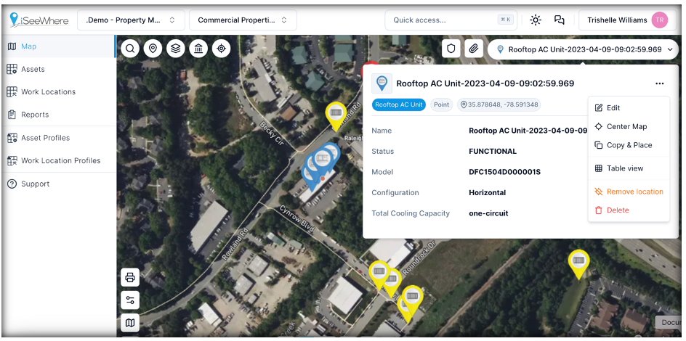
Task: Go to the Map page in sidebar
Action: [x=57, y=46]
